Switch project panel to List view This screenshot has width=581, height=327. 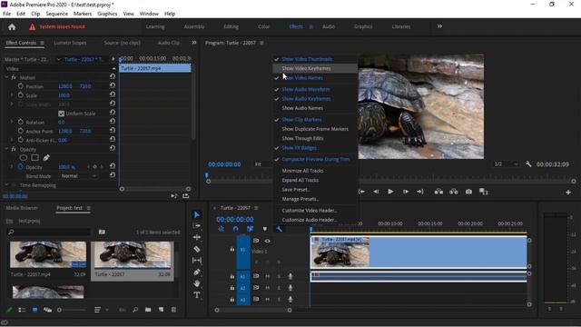point(22,310)
